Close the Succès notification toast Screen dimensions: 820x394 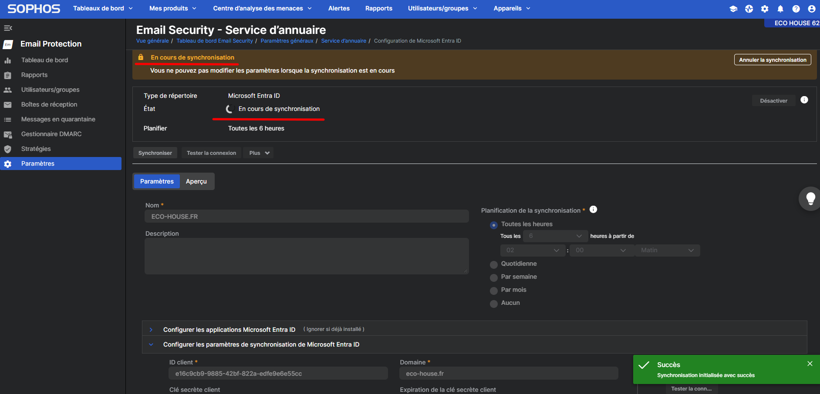click(810, 364)
